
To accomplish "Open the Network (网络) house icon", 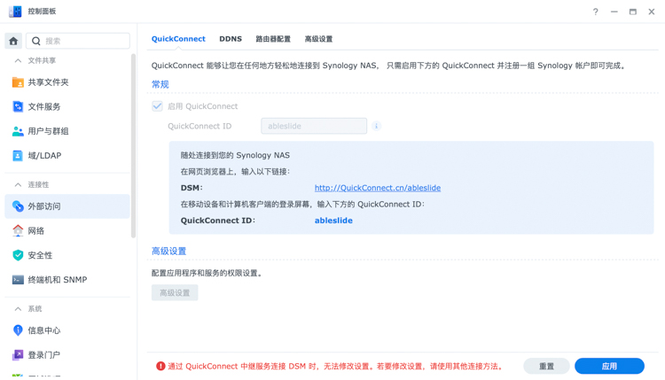I will tap(18, 231).
